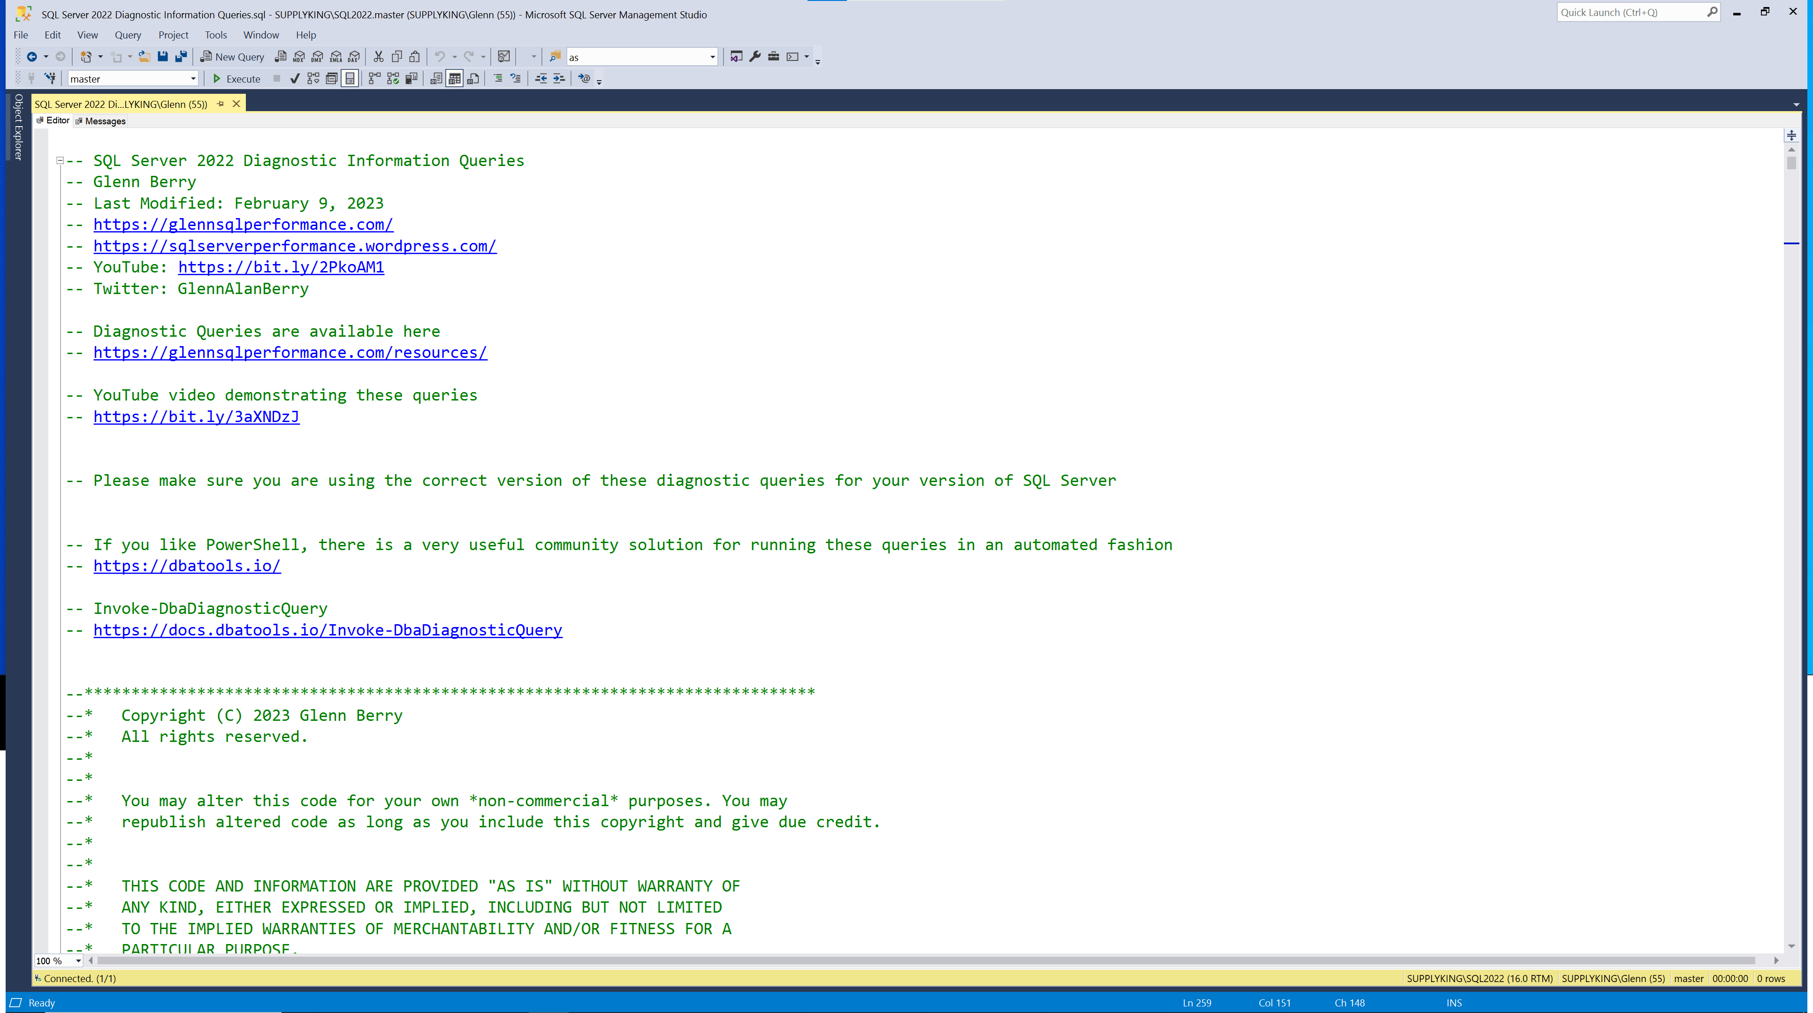The width and height of the screenshot is (1813, 1013).
Task: Toggle Include Live Query Statistics
Action: (393, 79)
